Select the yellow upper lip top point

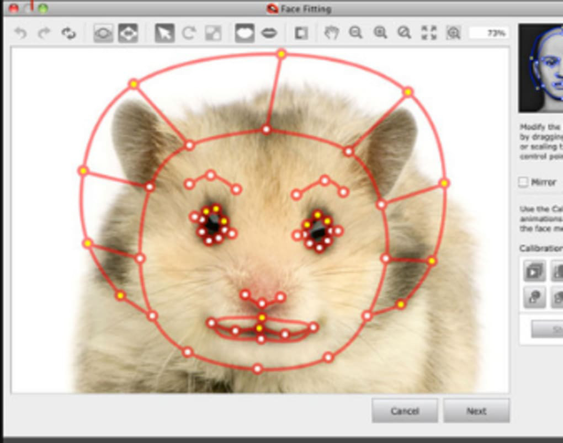click(262, 317)
